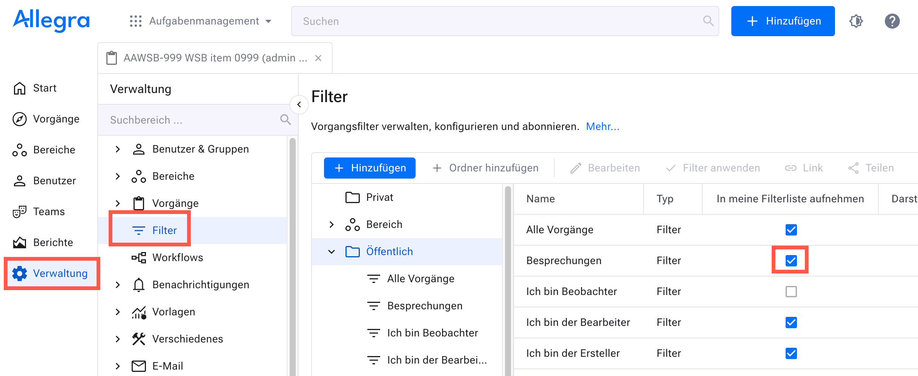The width and height of the screenshot is (918, 376).
Task: Uncheck Besprechungen filter list checkbox
Action: (x=791, y=261)
